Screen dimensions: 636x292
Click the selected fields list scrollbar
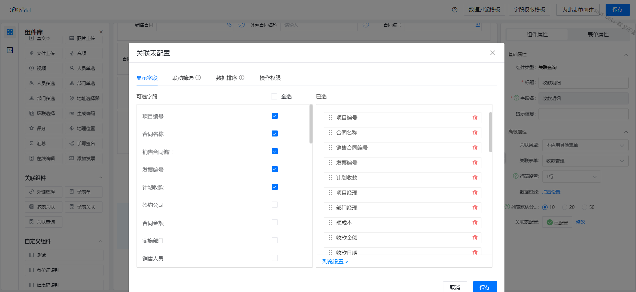pos(490,132)
